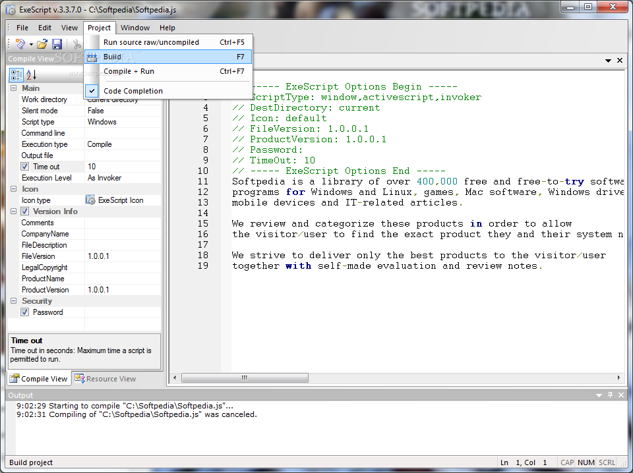Select the LegalCopyright property label
Viewport: 633px width, 473px height.
click(x=44, y=267)
